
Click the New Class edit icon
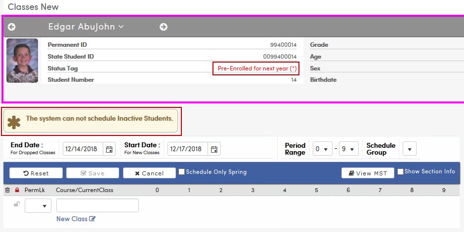pos(92,219)
